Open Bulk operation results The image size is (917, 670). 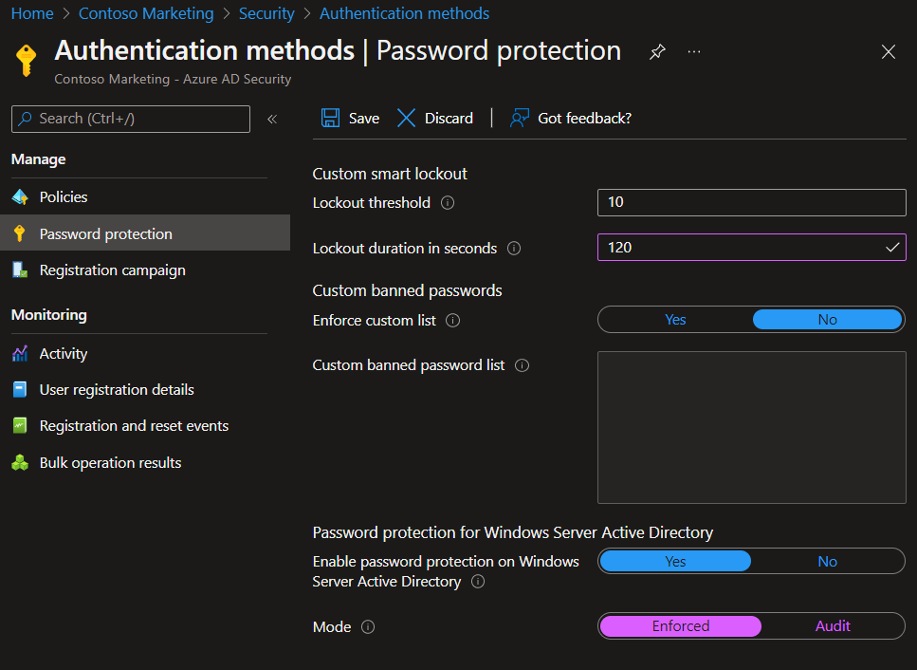(x=110, y=463)
